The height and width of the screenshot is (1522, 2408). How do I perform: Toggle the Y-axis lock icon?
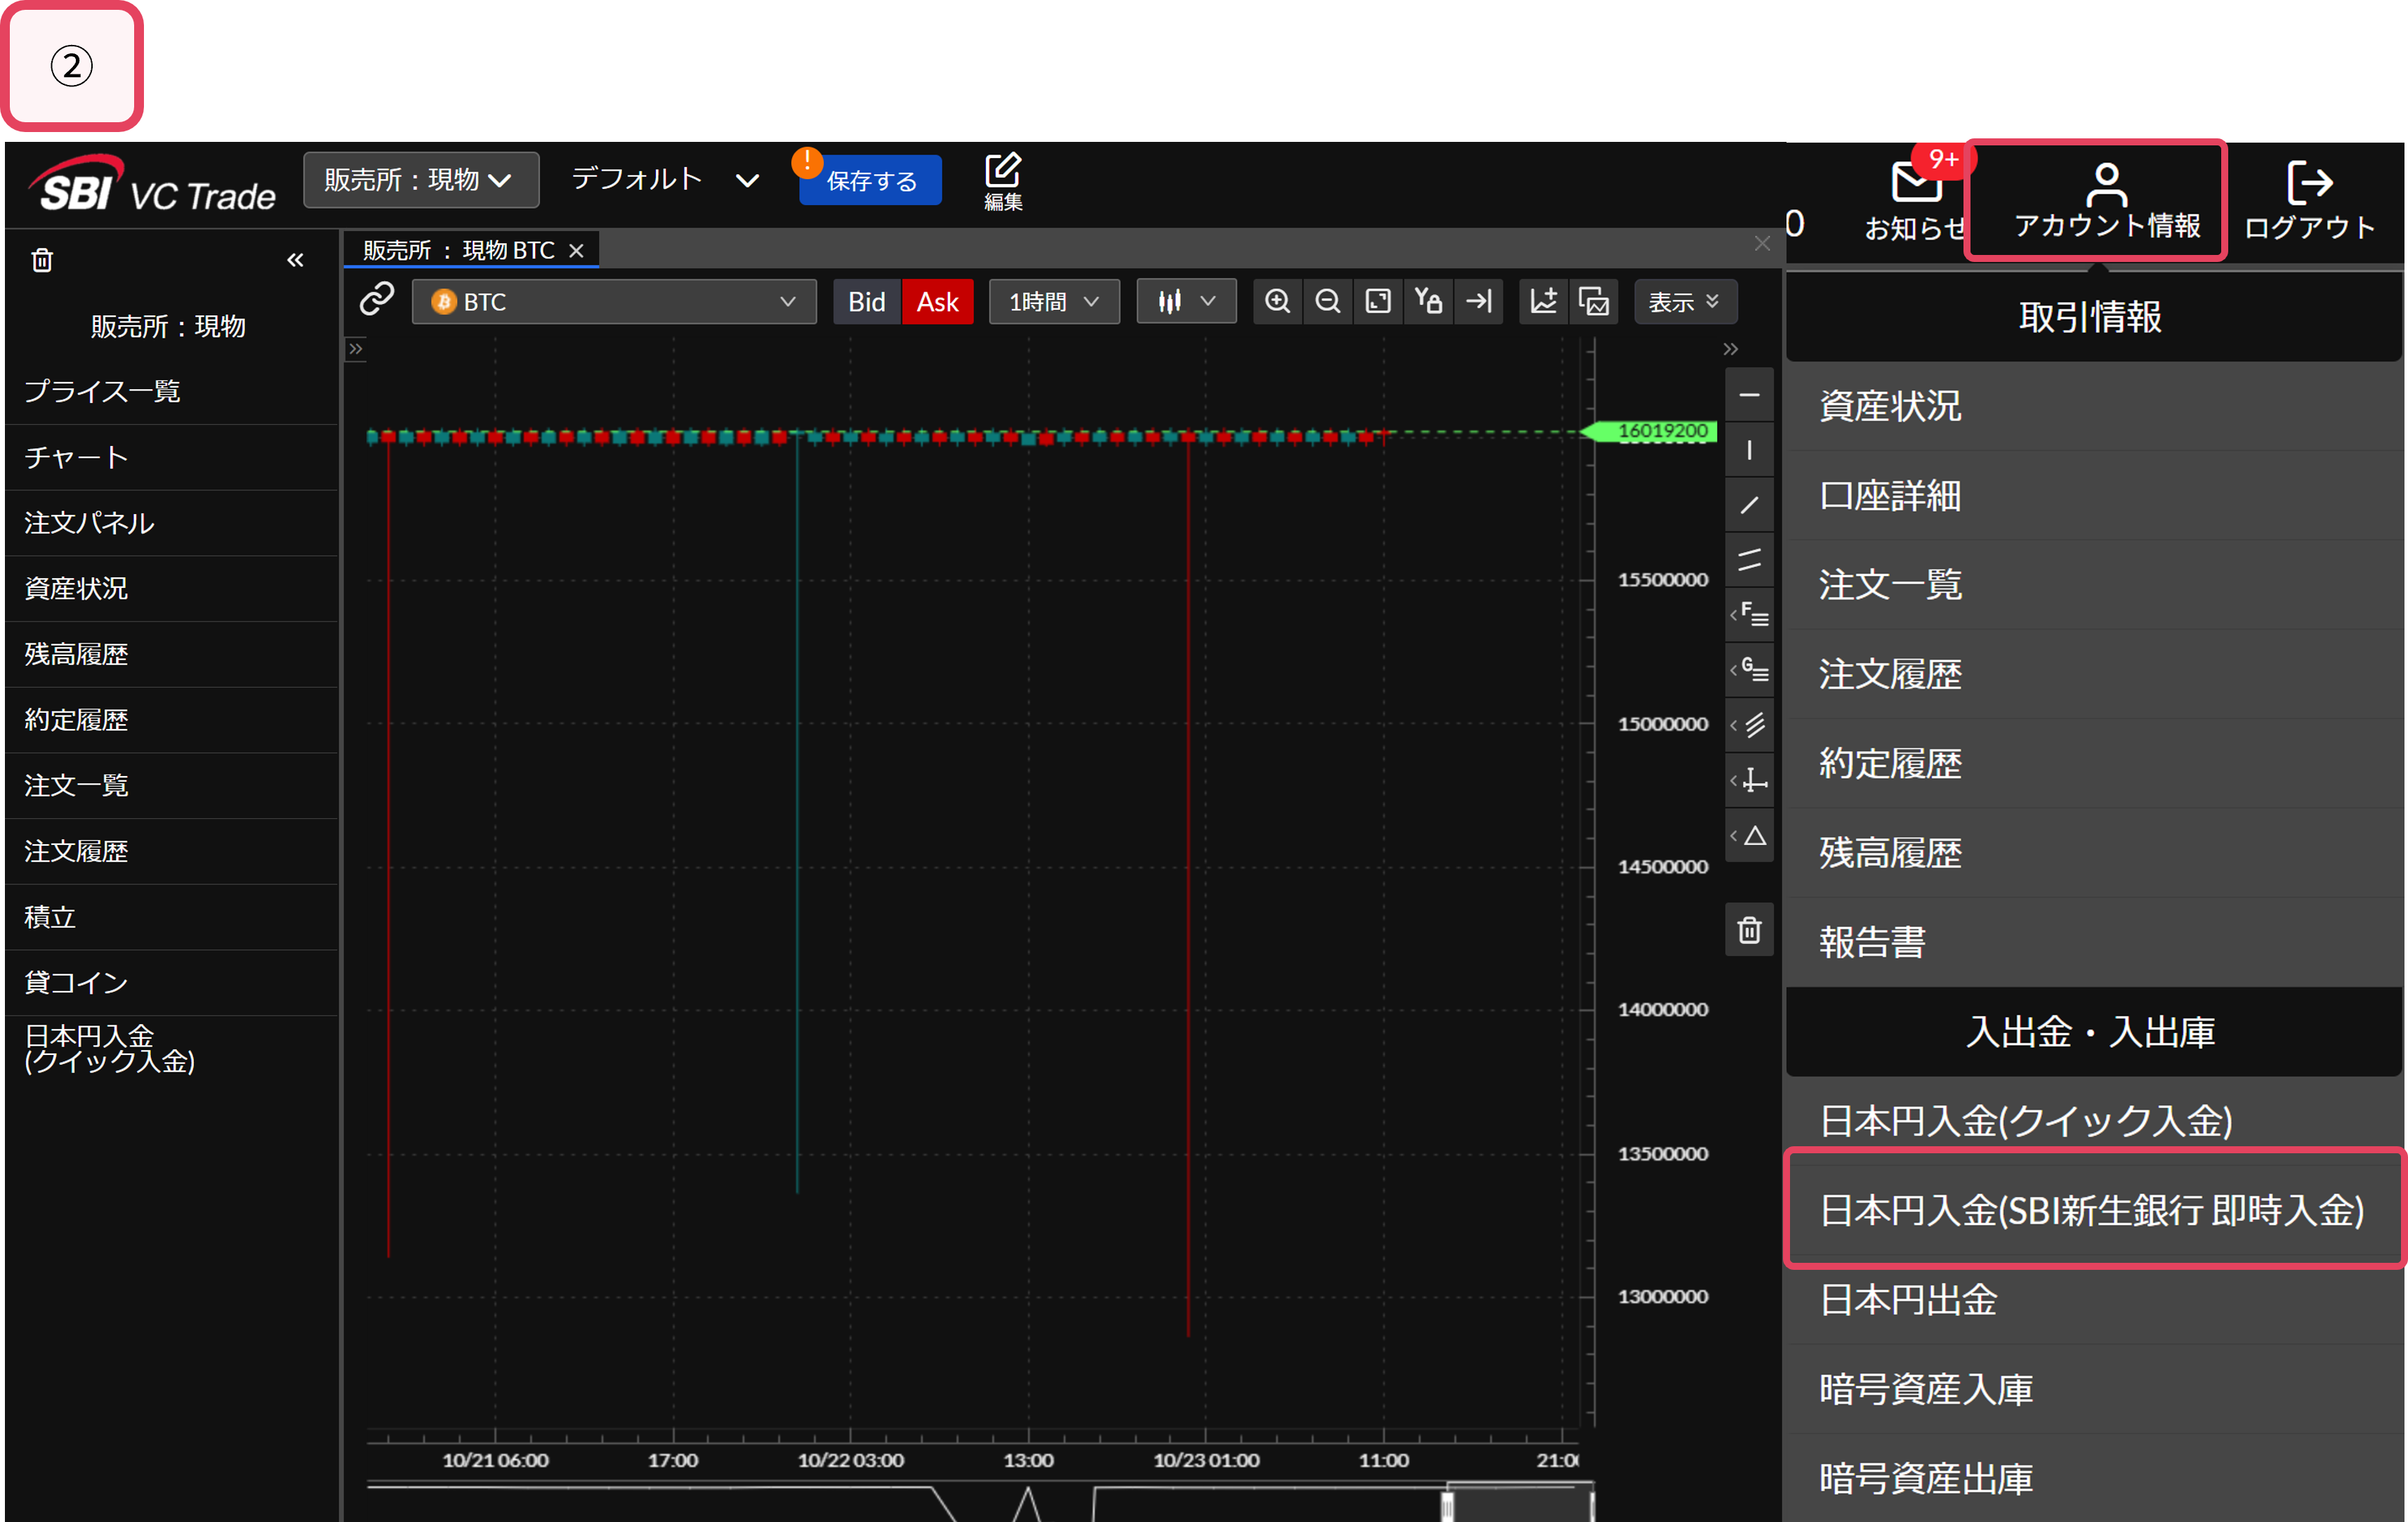click(x=1428, y=301)
